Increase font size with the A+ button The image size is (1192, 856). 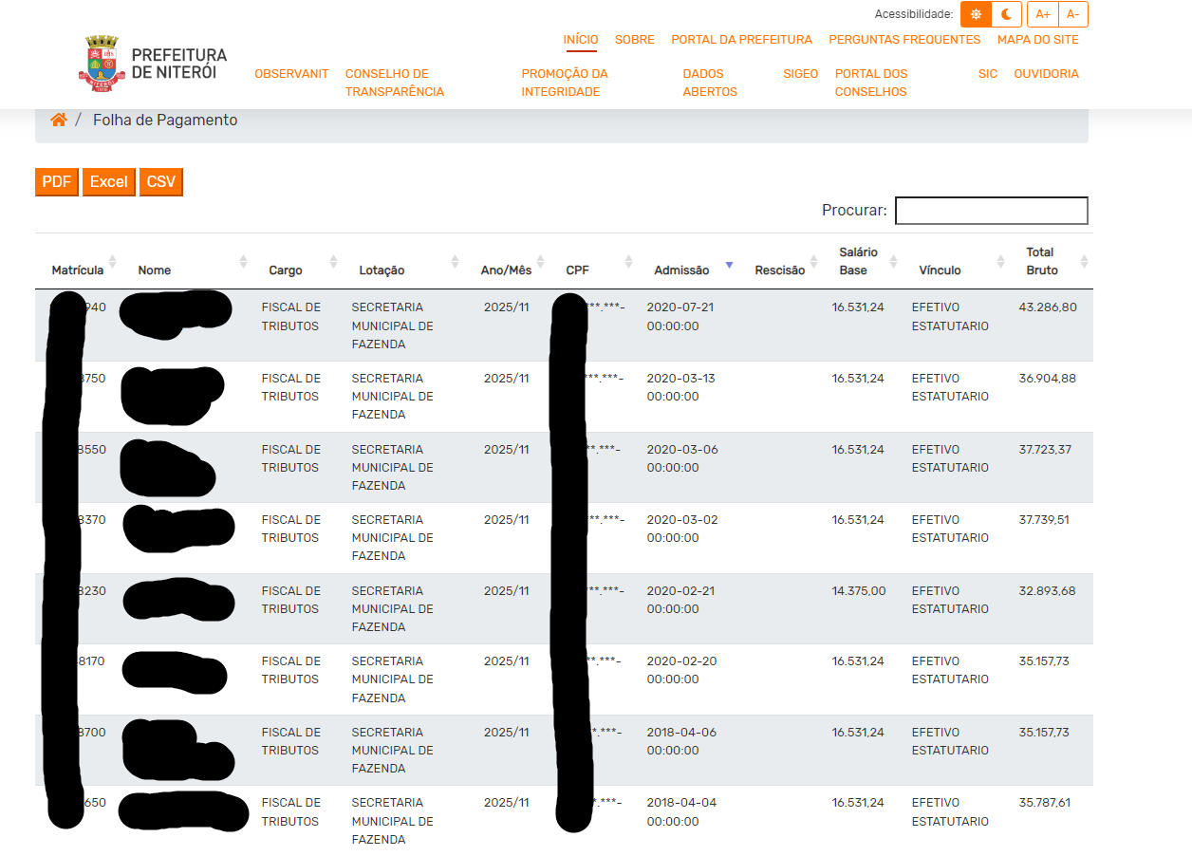[1042, 14]
